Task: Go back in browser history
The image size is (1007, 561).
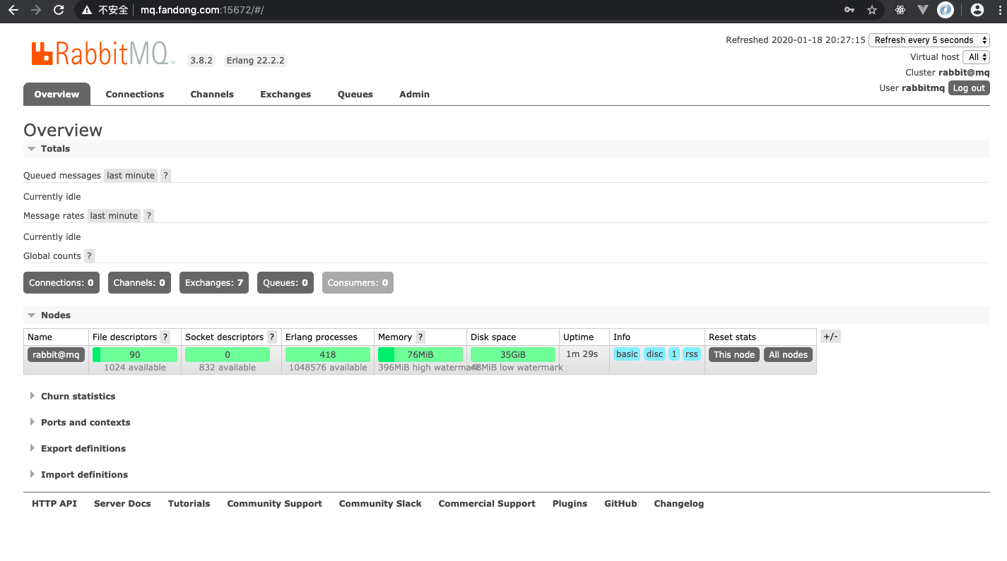Action: (x=13, y=10)
